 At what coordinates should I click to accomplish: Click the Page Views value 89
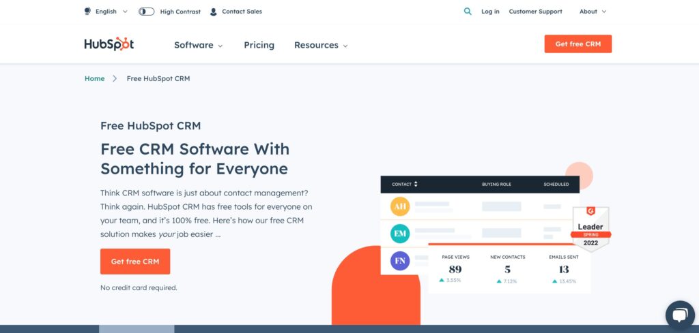tap(455, 270)
